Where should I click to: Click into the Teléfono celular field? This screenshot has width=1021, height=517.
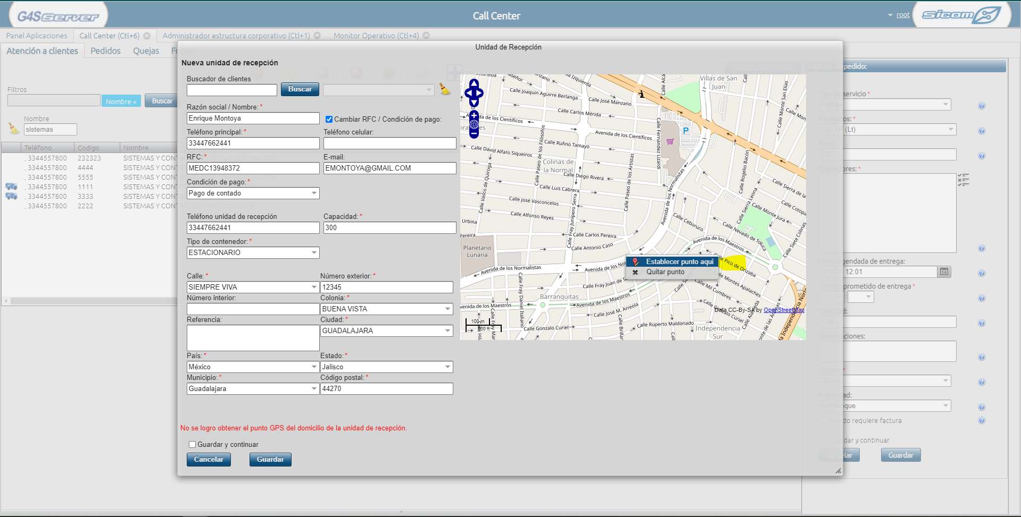coord(389,143)
